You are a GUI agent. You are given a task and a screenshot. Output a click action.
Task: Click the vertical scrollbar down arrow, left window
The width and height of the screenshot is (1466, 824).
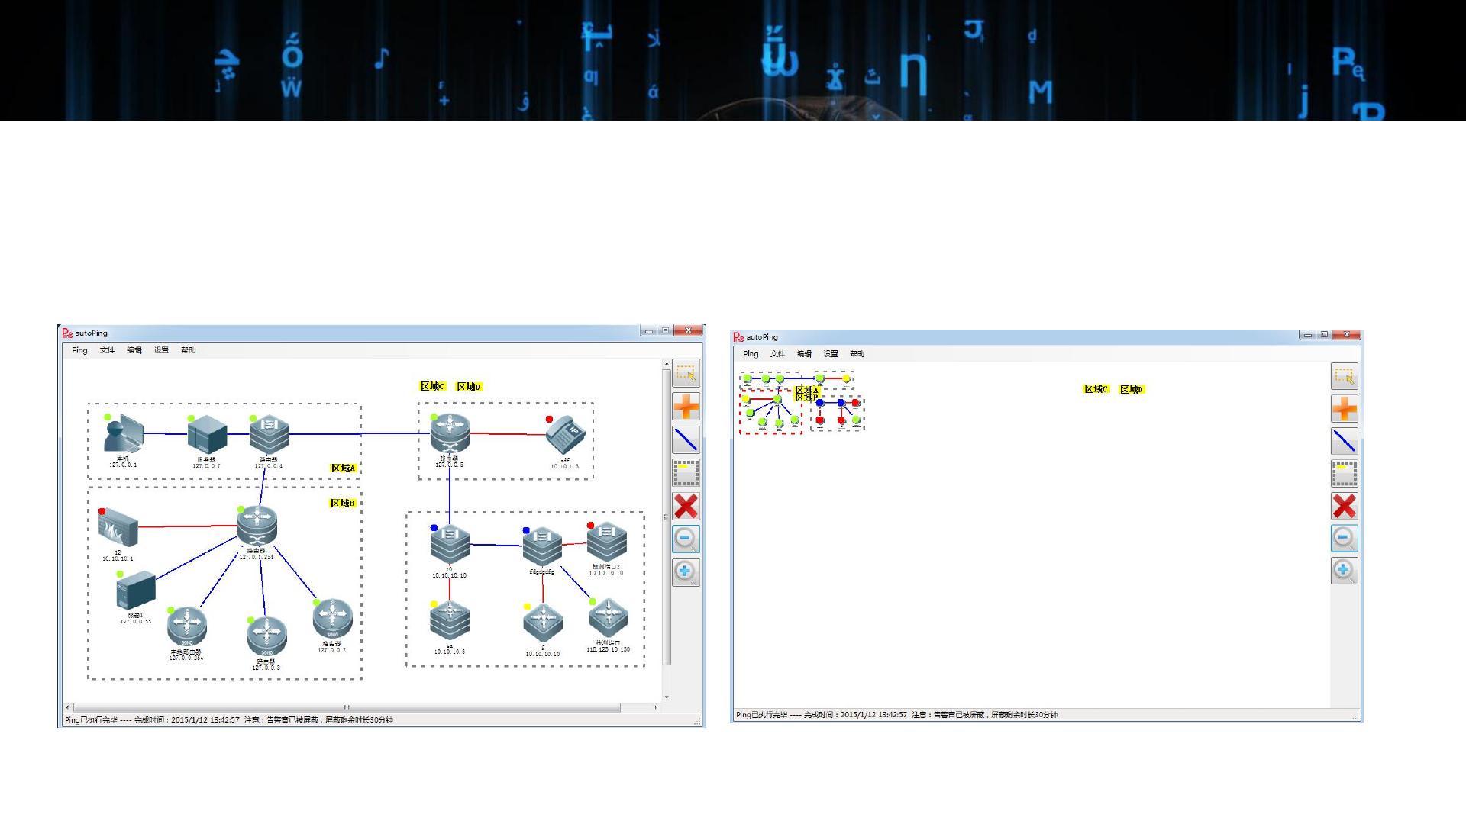coord(667,697)
